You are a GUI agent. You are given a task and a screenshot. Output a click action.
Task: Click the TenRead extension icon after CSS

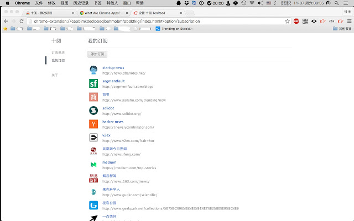pyautogui.click(x=341, y=21)
